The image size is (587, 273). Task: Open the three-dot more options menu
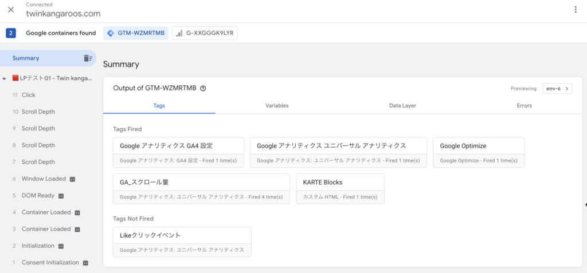tap(576, 10)
